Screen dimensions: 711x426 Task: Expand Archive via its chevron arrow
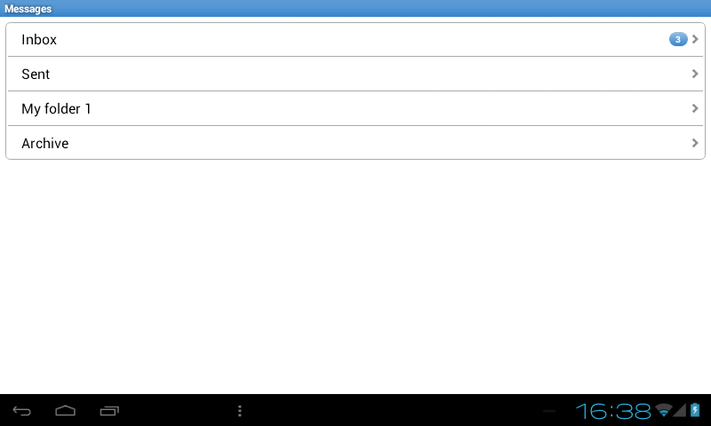click(x=695, y=143)
